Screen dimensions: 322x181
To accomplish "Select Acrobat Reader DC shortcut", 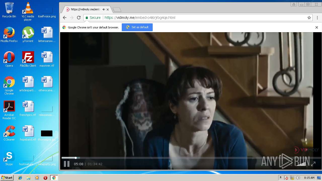I will click(x=9, y=110).
